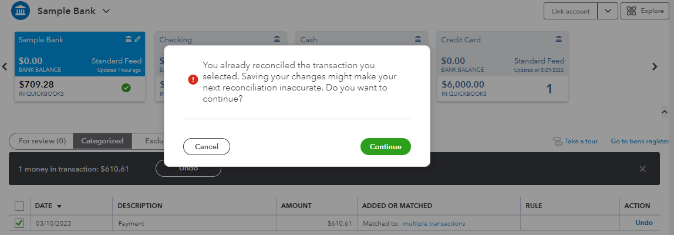Uncheck the 03/10/2023 Payment row checkbox
This screenshot has width=674, height=235.
(19, 223)
